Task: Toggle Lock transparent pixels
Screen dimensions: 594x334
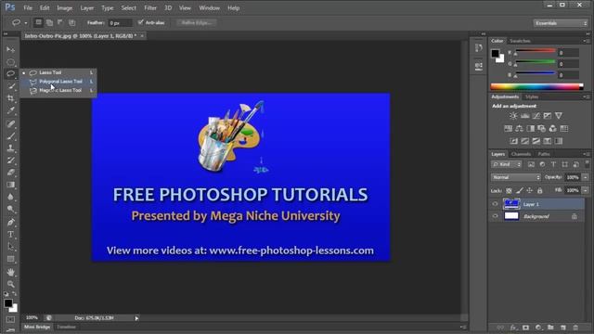Action: point(509,190)
